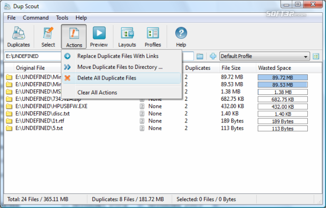Open the Layouts toolbar button
326x208 pixels.
click(127, 37)
